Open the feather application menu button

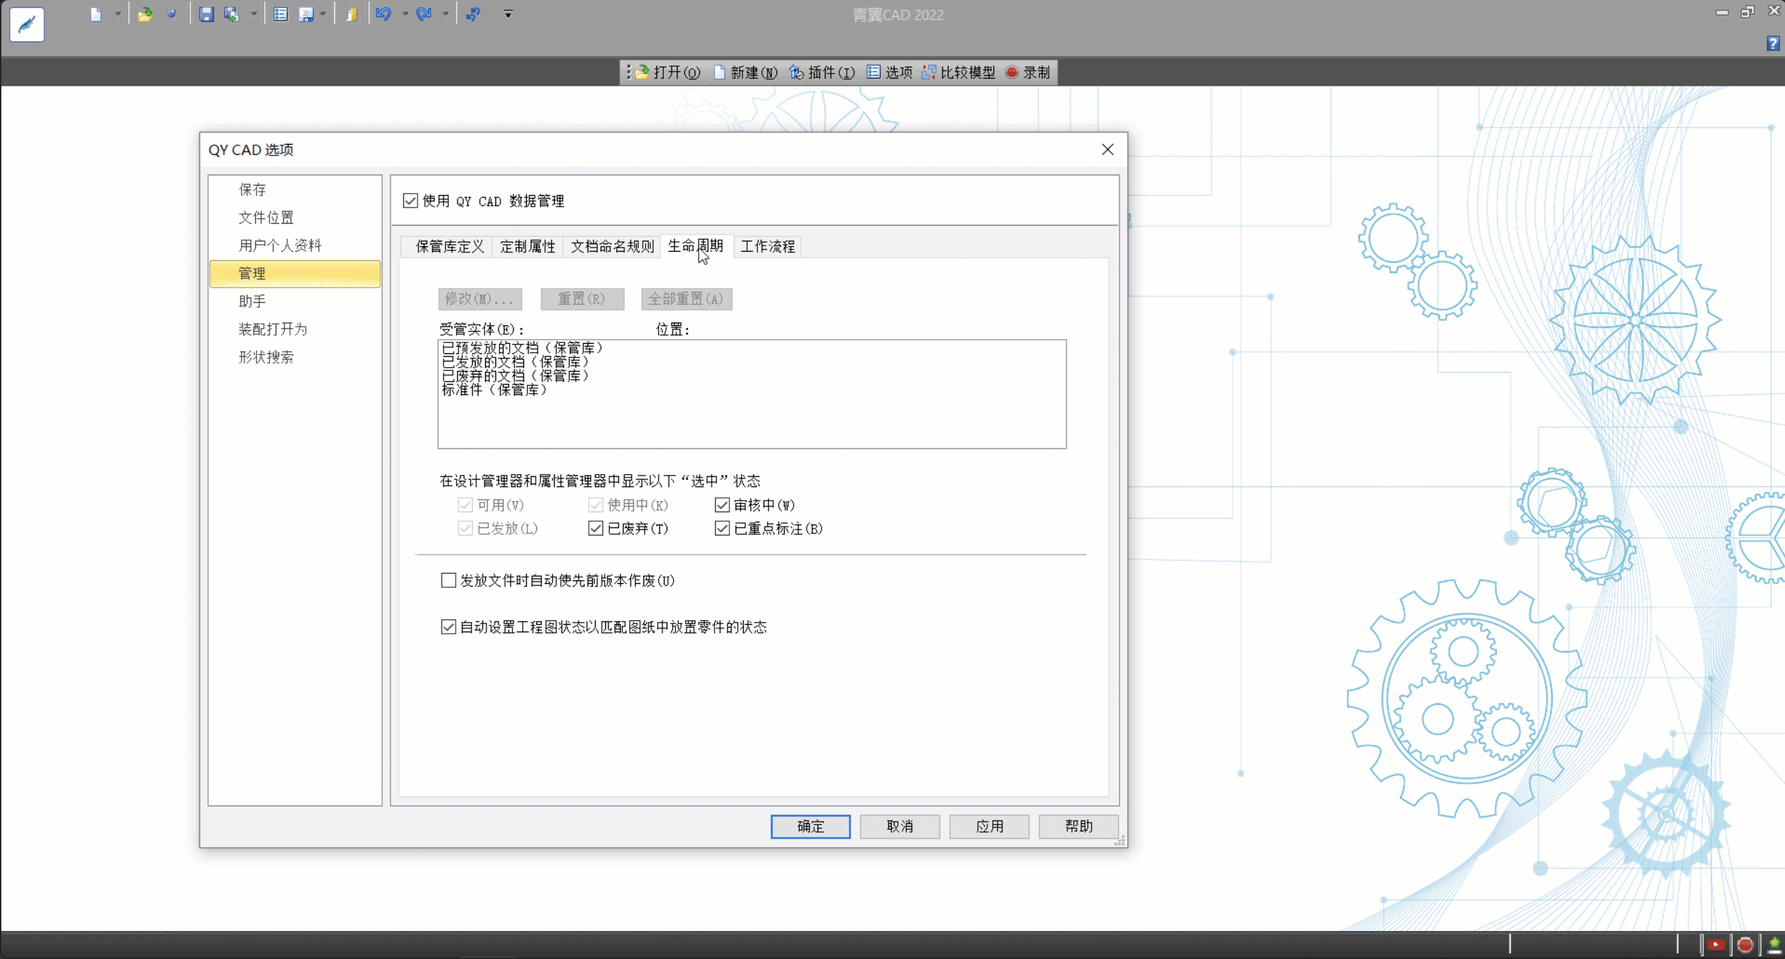point(27,25)
